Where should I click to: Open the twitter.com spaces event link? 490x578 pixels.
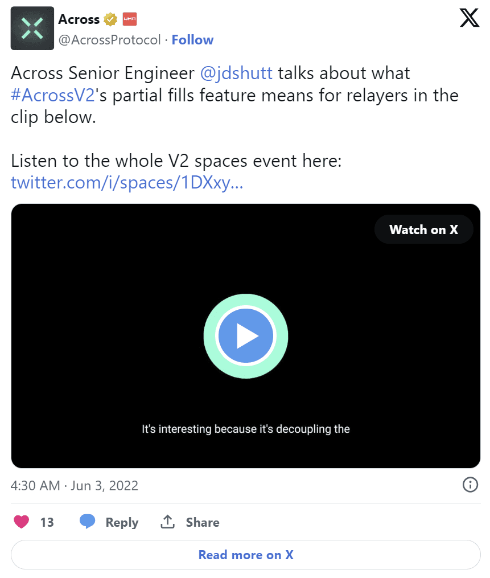point(127,183)
